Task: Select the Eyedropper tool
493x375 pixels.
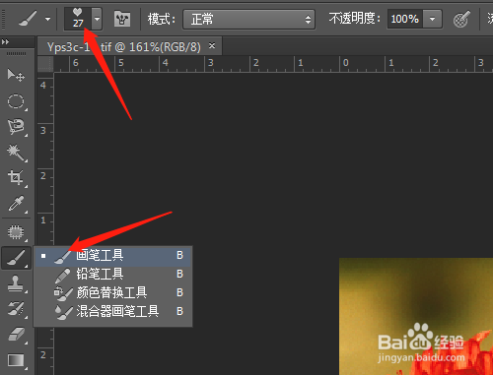Action: coord(16,204)
